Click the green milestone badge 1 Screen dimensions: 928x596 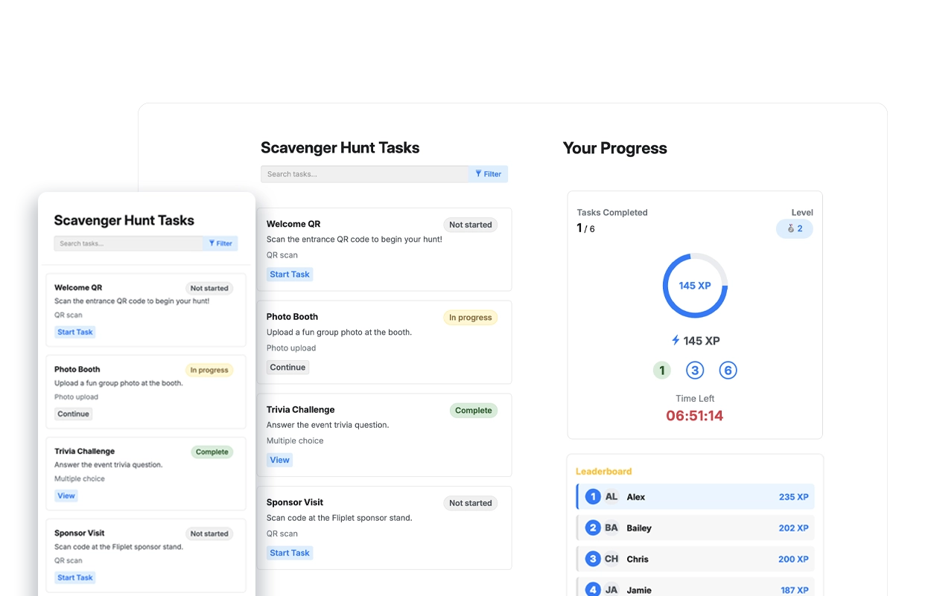coord(662,370)
